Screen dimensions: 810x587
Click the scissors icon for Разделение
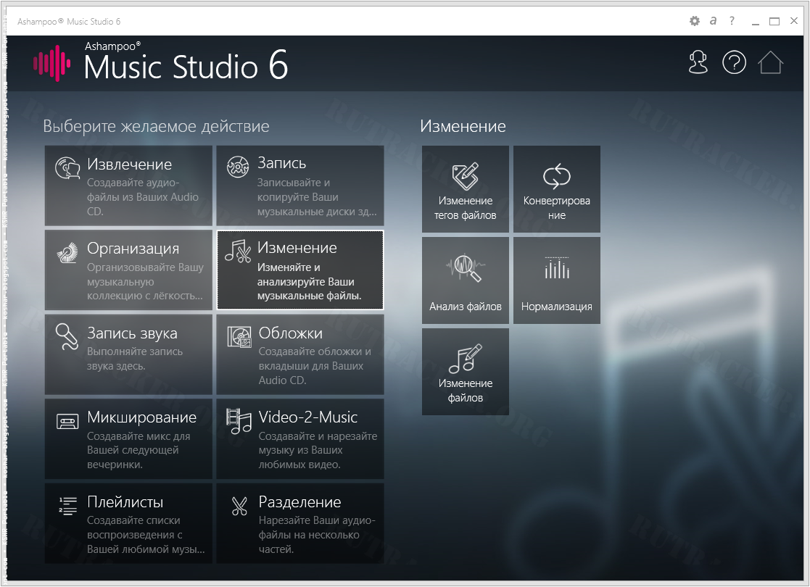[239, 506]
